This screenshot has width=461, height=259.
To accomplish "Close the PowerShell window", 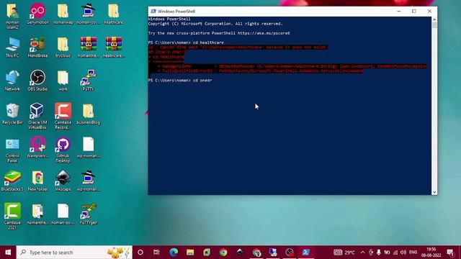I will tap(429, 12).
